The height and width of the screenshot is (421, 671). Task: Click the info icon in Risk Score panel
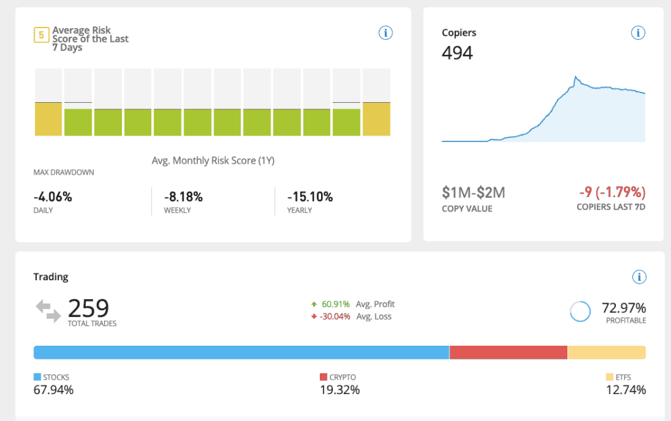[x=385, y=33]
